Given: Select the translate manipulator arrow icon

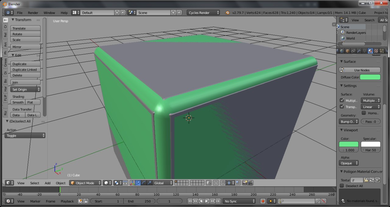Looking at the screenshot, I should (x=138, y=183).
